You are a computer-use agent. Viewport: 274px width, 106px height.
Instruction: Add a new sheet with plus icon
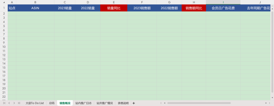134,103
